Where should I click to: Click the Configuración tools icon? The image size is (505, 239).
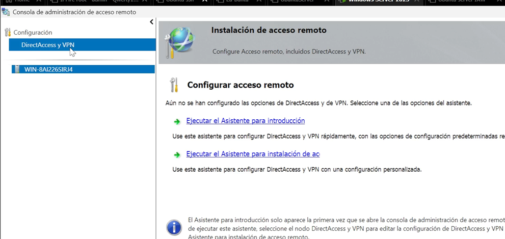click(x=8, y=32)
